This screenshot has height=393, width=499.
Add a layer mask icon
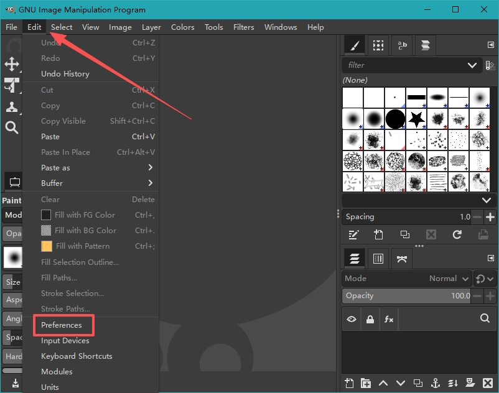click(470, 383)
